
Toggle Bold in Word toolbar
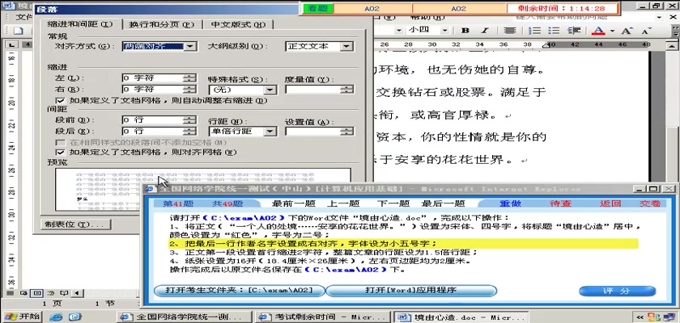pos(465,30)
